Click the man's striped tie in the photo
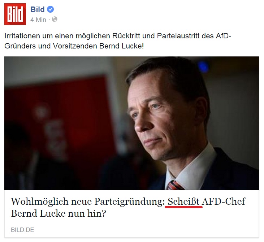This screenshot has height=242, width=264. pyautogui.click(x=175, y=185)
